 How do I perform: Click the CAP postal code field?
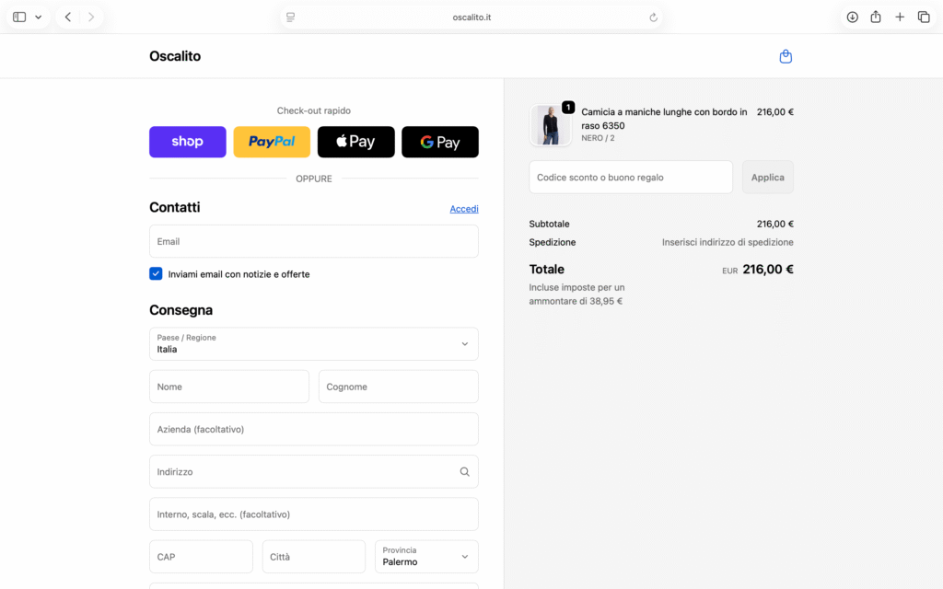(x=201, y=557)
